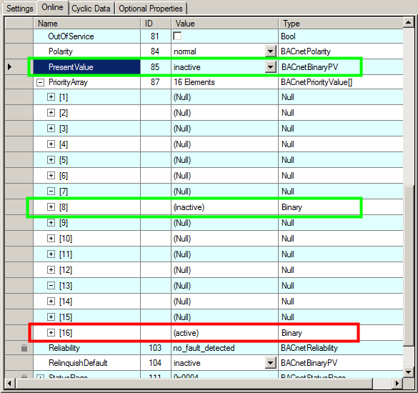Collapse priority element [13]

(x=51, y=286)
